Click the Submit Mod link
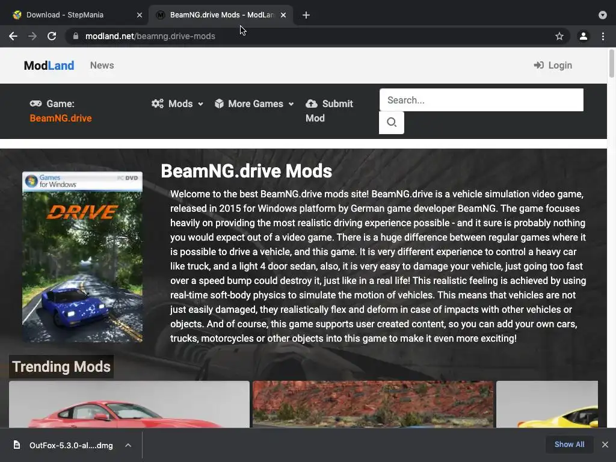 [x=330, y=111]
